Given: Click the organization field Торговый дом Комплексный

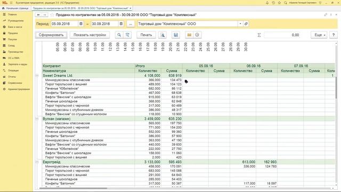Looking at the screenshot, I should click(188, 23).
